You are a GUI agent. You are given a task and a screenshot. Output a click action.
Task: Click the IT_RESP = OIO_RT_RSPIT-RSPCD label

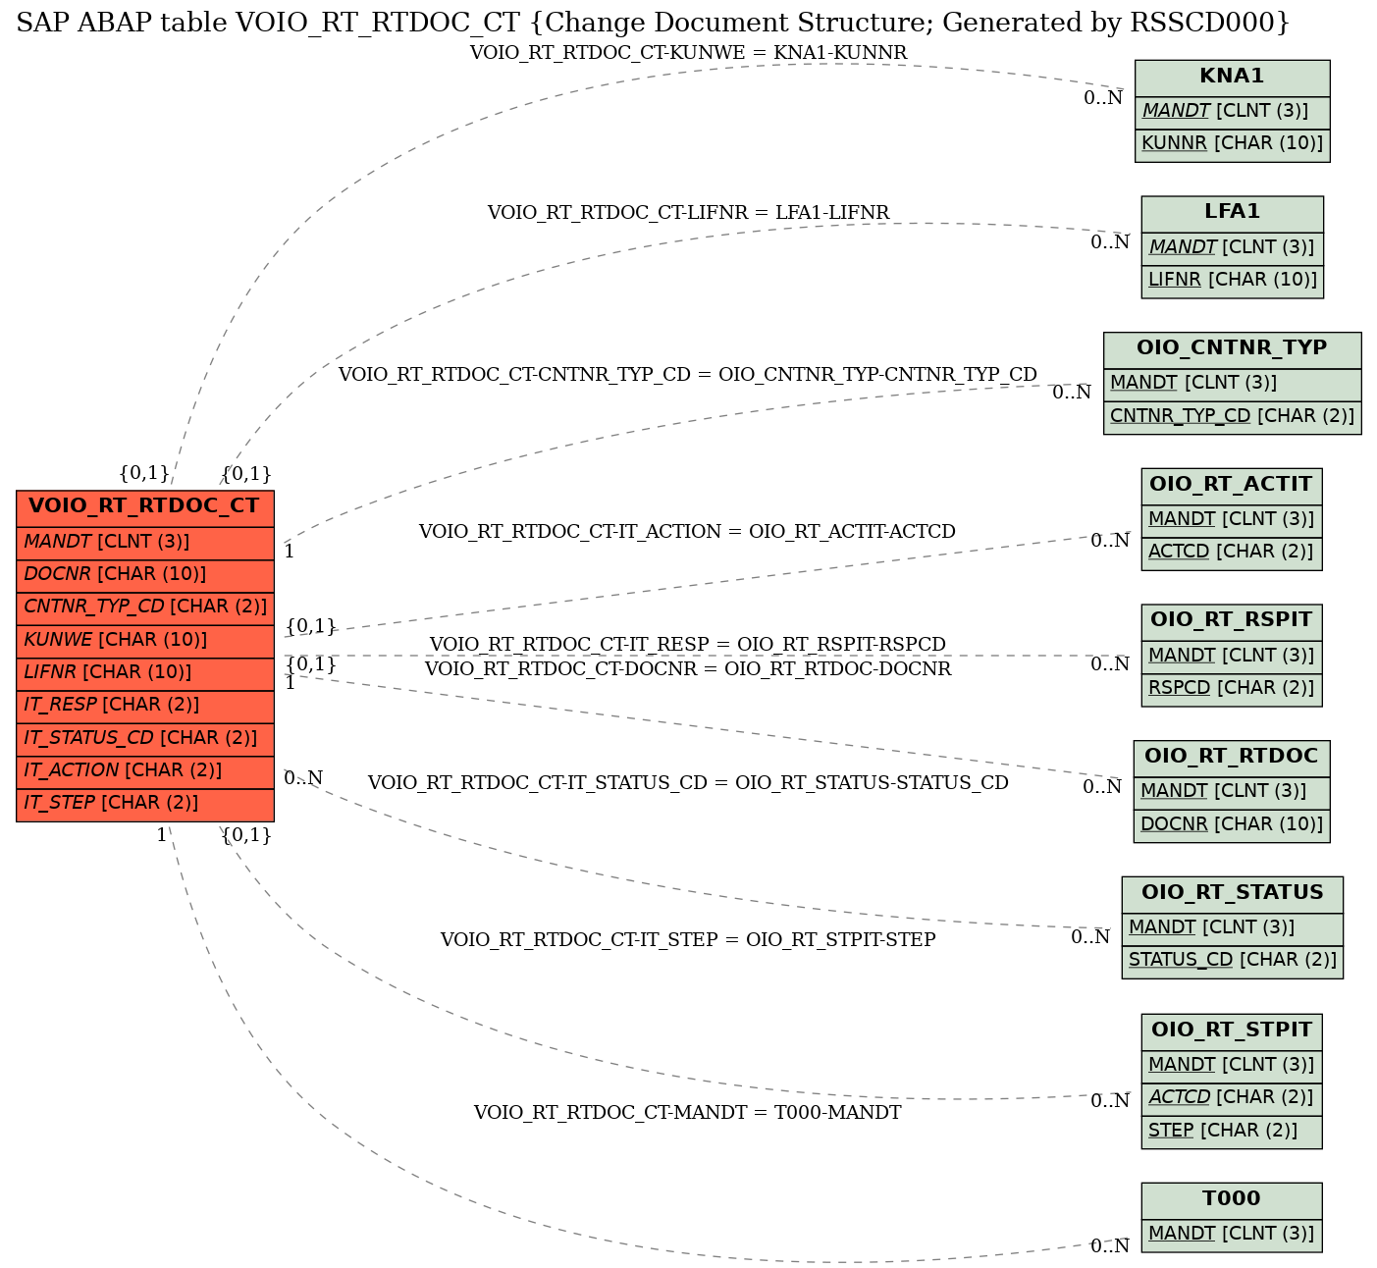tap(688, 644)
